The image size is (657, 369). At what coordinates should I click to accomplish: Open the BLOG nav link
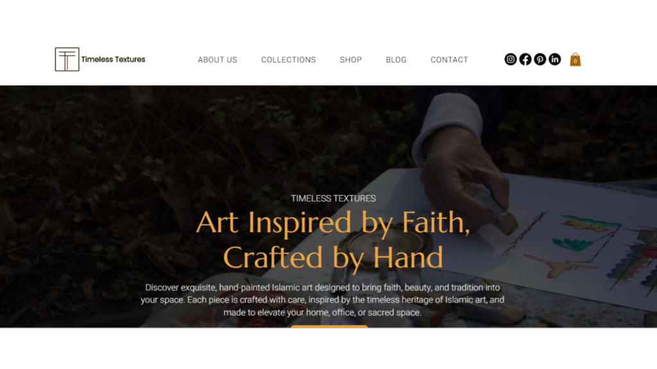(397, 60)
